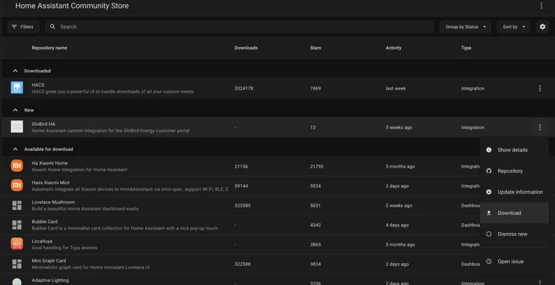Open the Localtuya row name
The image size is (555, 285).
(42, 241)
